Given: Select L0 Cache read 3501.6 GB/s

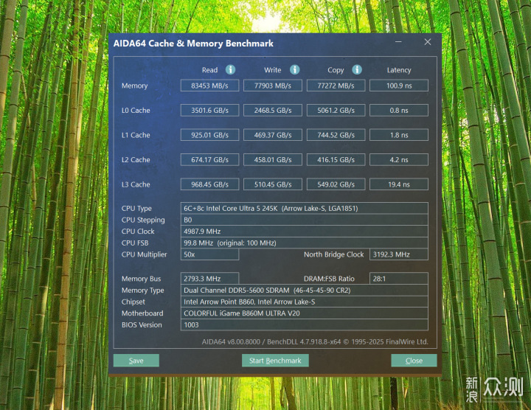Looking at the screenshot, I should [209, 111].
